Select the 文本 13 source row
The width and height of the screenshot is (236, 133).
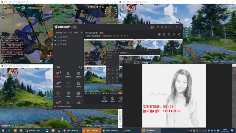[68, 37]
